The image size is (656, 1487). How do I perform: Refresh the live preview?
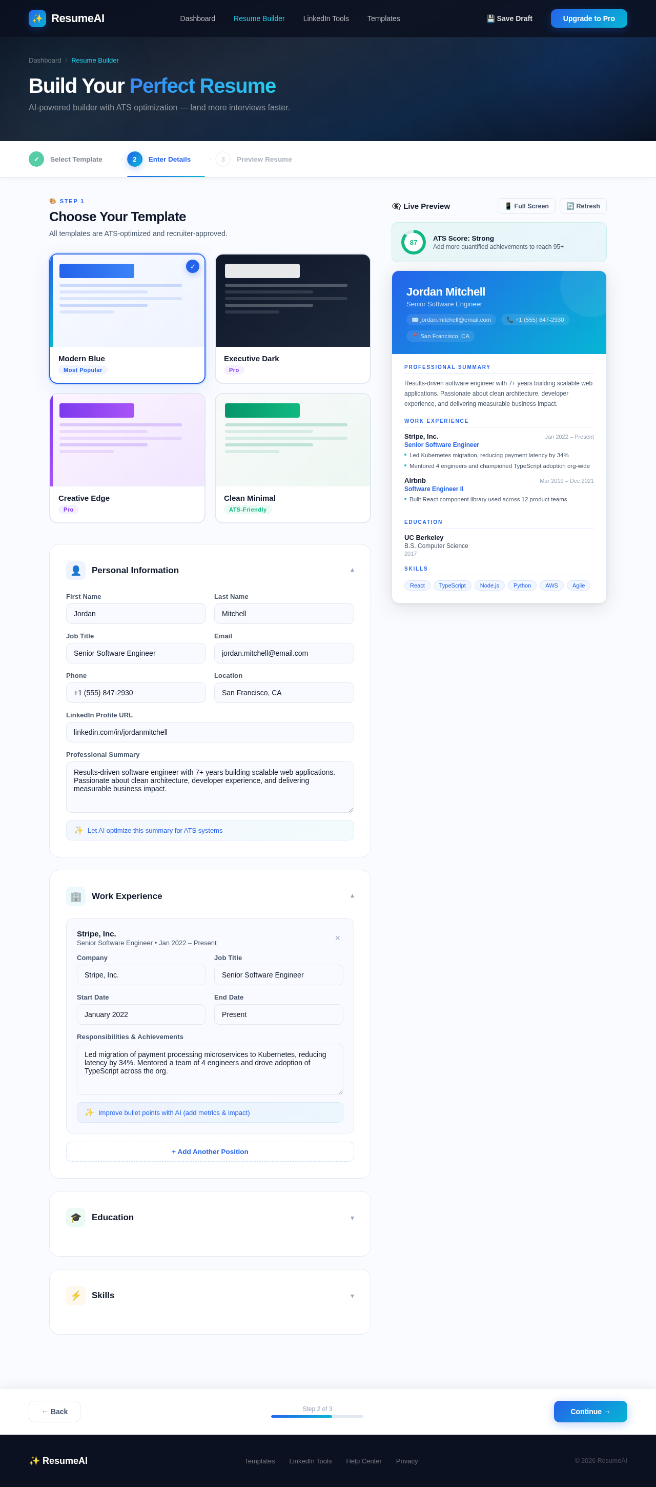(583, 206)
